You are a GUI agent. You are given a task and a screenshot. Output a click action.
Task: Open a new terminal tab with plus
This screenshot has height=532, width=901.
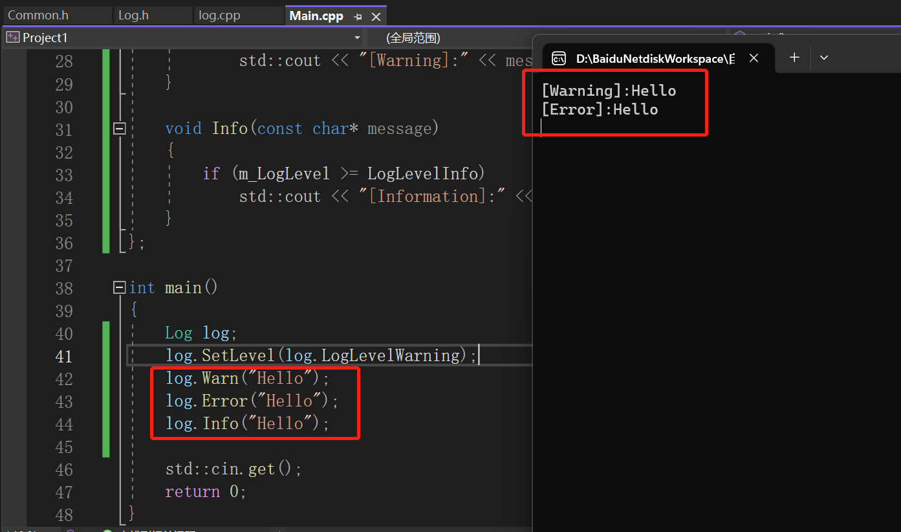tap(794, 58)
